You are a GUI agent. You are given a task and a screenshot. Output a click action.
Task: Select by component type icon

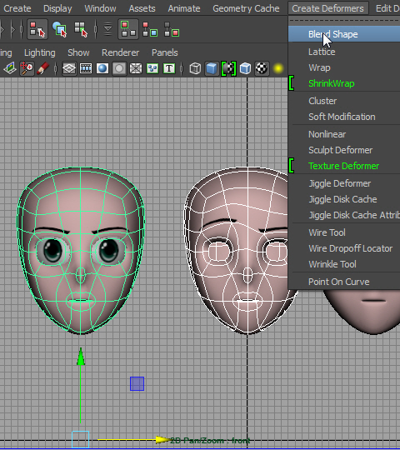(81, 29)
